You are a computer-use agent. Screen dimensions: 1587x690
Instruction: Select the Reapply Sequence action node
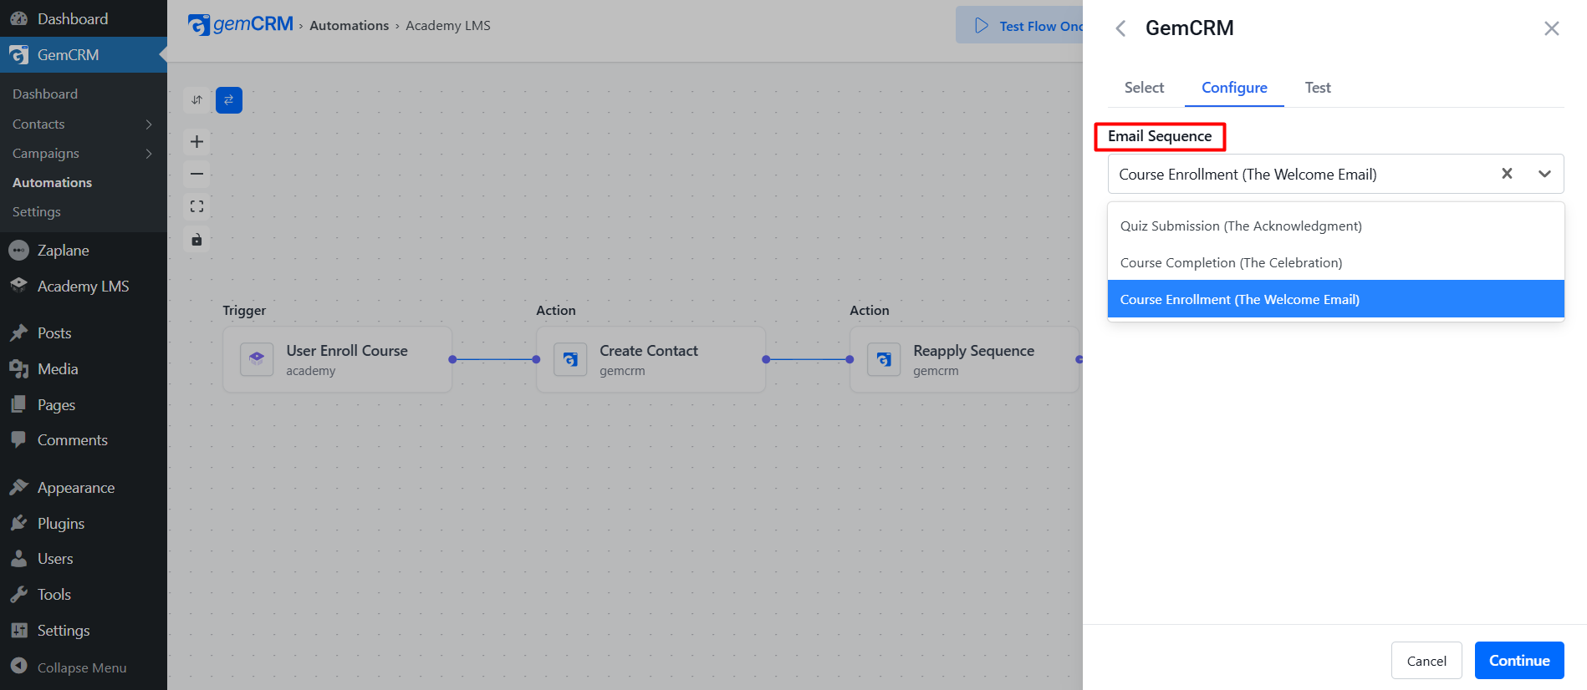click(965, 359)
